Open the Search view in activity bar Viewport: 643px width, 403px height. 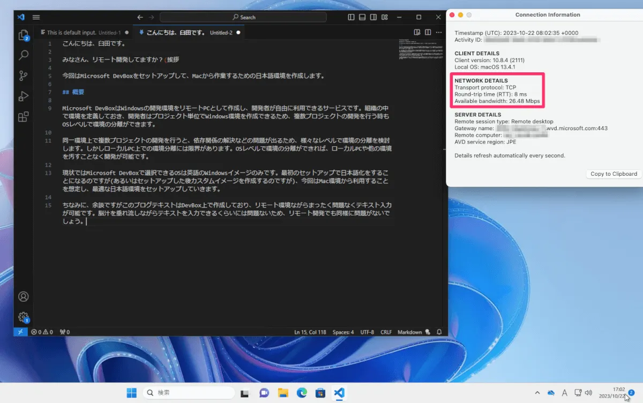coord(24,55)
